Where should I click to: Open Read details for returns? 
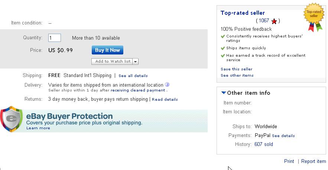(165, 100)
